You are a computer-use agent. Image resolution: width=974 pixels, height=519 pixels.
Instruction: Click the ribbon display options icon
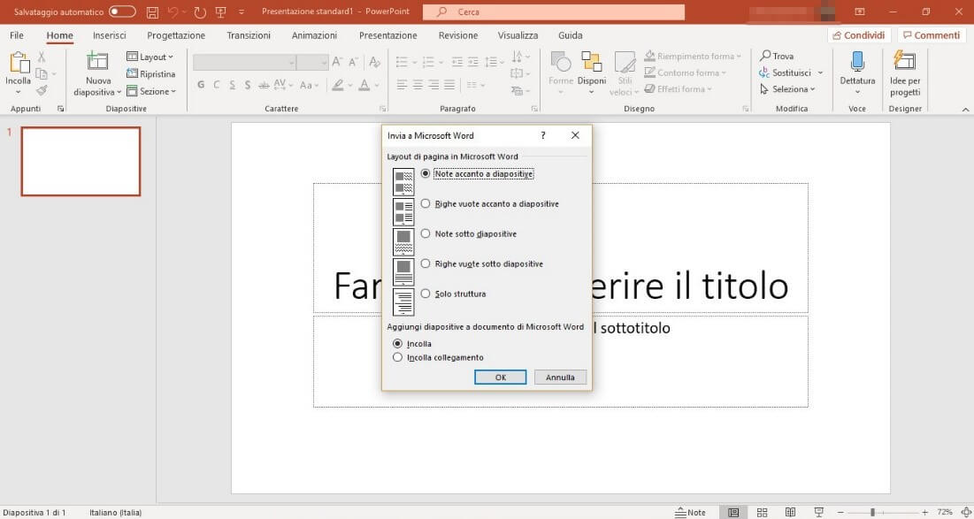pyautogui.click(x=860, y=11)
